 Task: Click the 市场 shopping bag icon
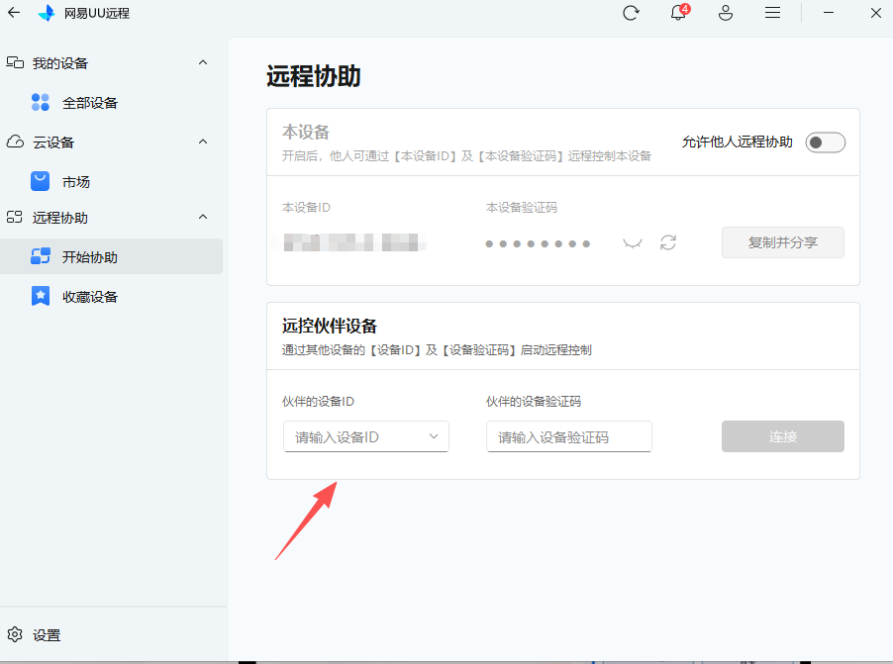(x=41, y=181)
